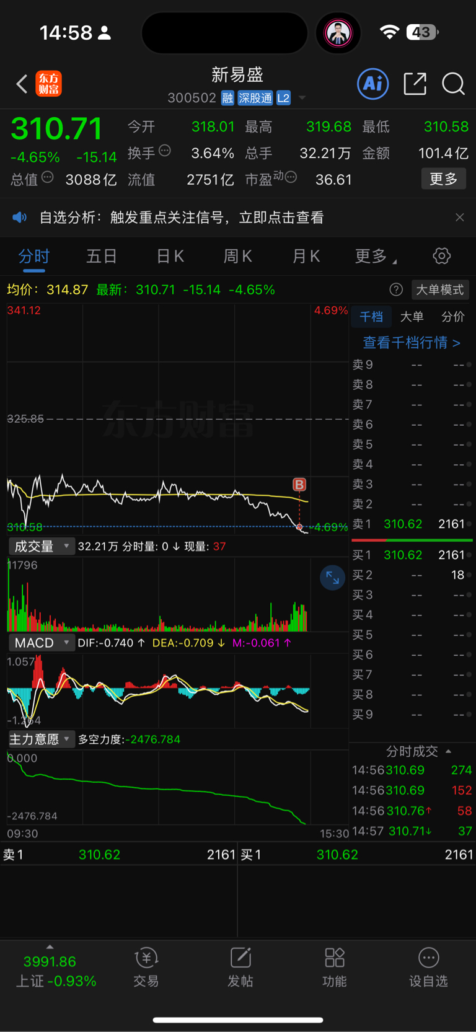Switch to the 月K tab
476x1032 pixels.
click(x=306, y=256)
